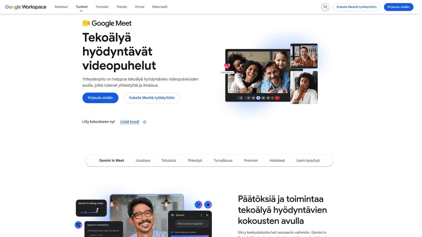
Task: Open the Toimialat menu
Action: (x=102, y=7)
